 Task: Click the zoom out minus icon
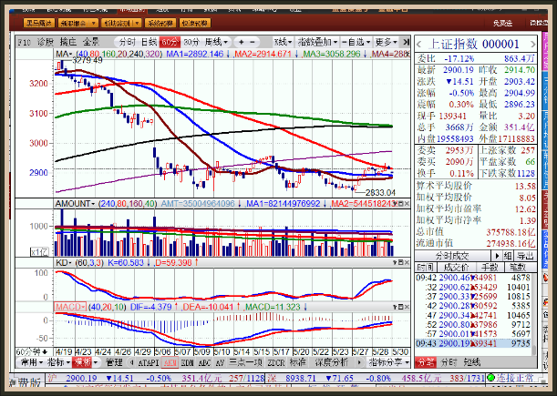tap(253, 42)
